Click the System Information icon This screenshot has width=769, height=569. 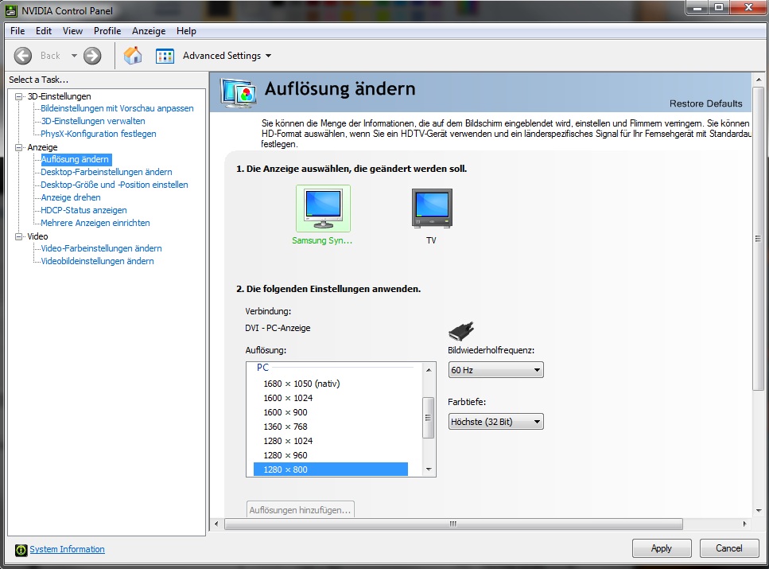21,549
